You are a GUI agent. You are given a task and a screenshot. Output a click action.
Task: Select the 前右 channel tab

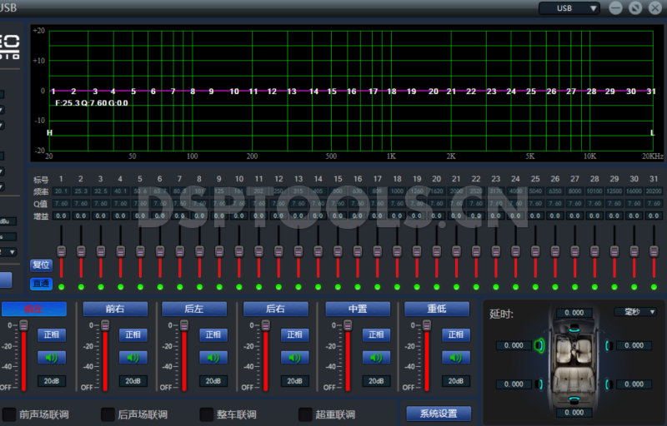(x=115, y=309)
